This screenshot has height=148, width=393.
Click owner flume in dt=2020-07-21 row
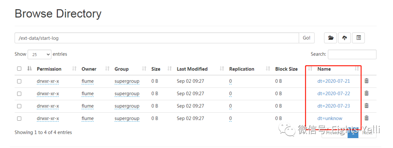pos(87,81)
